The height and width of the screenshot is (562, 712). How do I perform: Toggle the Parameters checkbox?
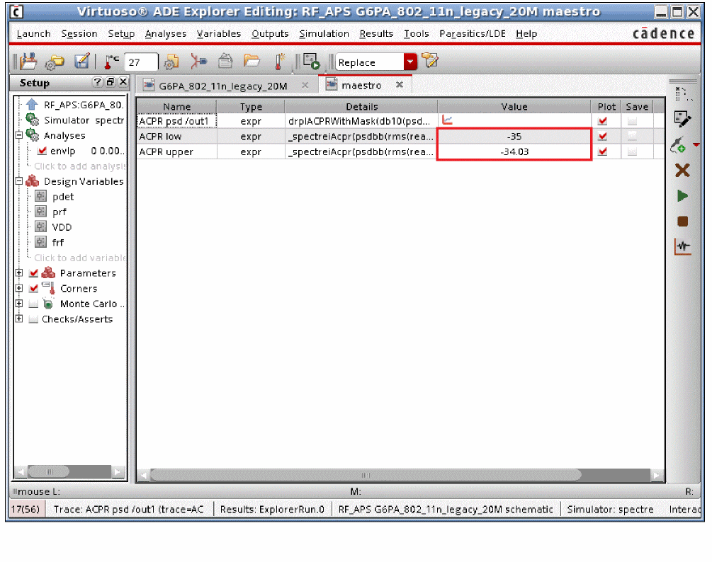pos(33,273)
